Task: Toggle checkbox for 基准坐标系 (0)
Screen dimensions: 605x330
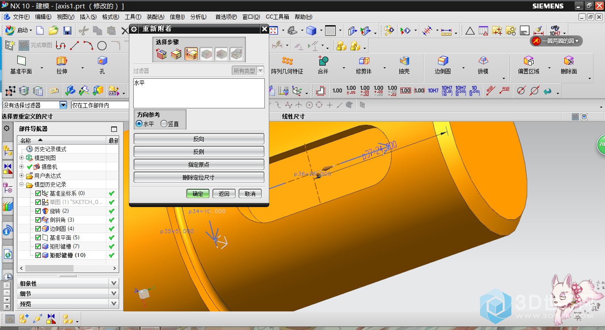Action: click(38, 193)
